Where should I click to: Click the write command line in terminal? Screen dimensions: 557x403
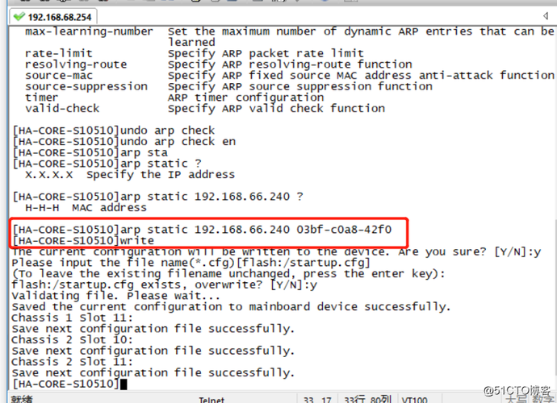(83, 240)
